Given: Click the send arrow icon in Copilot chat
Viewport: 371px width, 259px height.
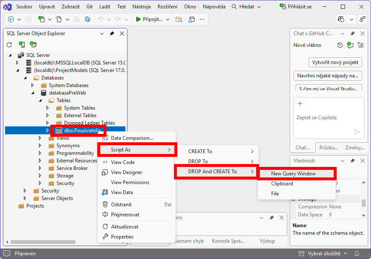Looking at the screenshot, I should pos(357,132).
